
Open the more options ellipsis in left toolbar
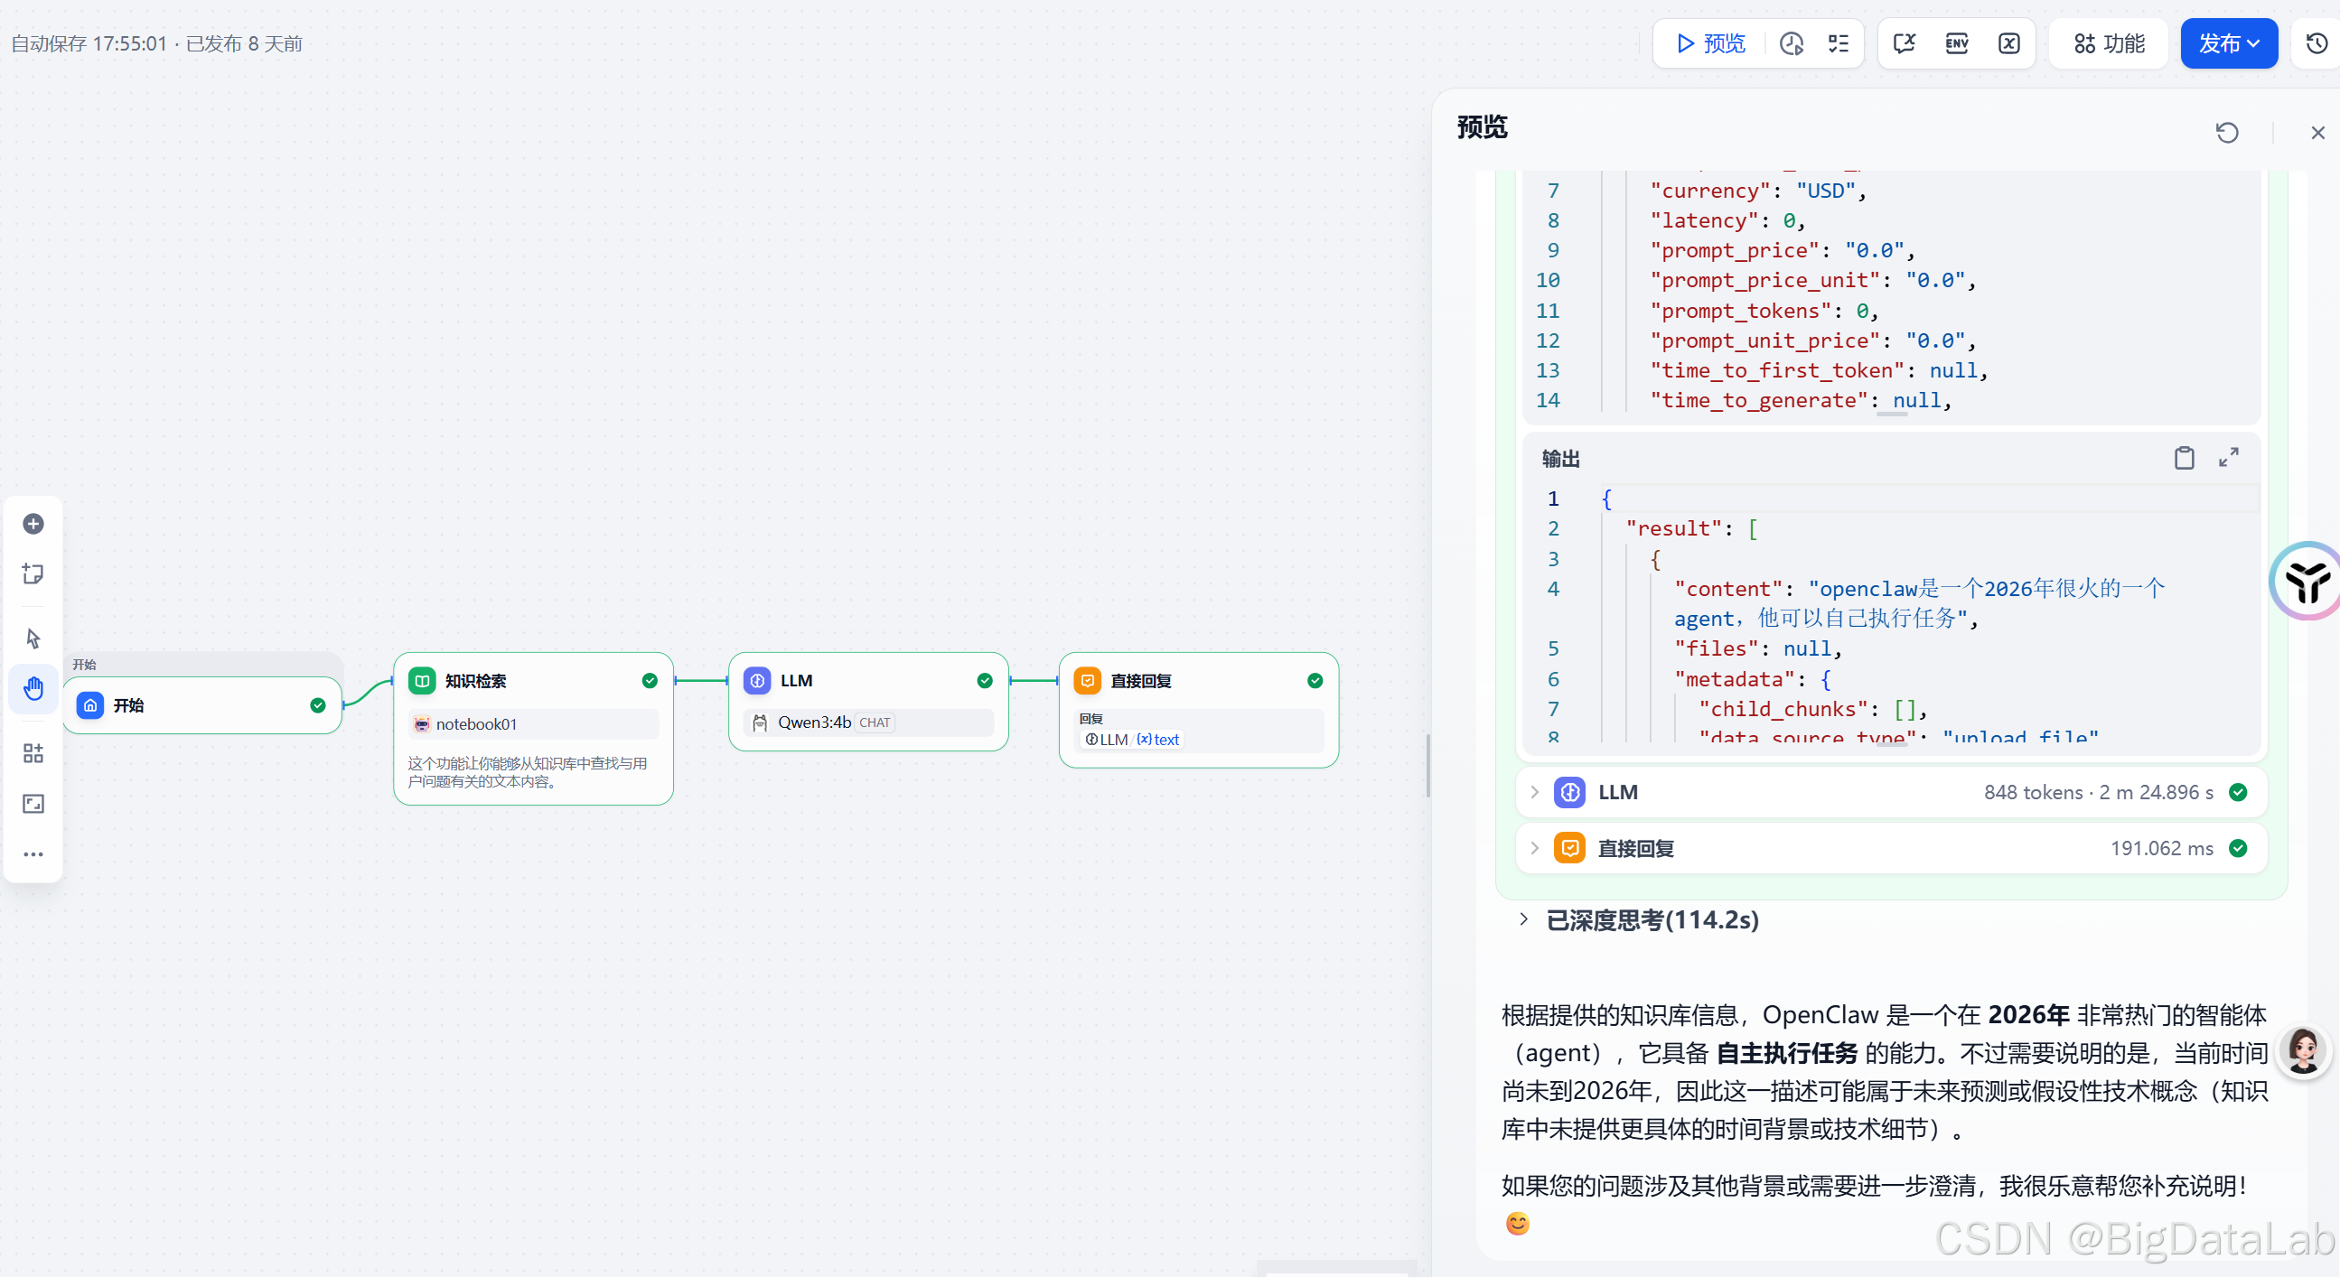coord(33,854)
